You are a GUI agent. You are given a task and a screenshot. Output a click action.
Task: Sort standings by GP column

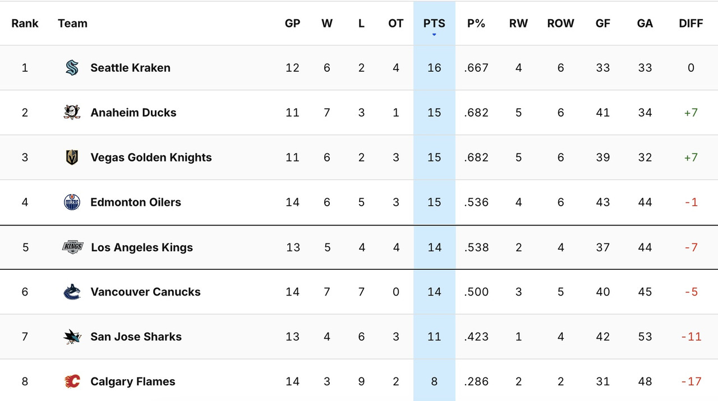pos(292,24)
